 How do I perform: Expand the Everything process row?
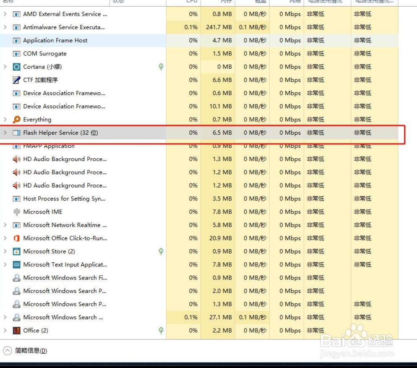[x=5, y=120]
